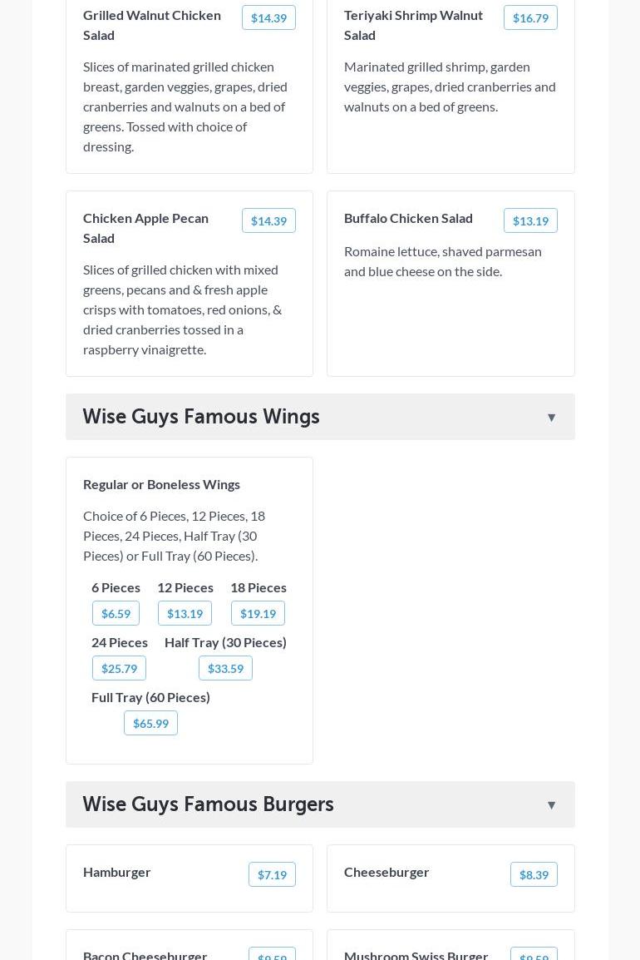Image resolution: width=640 pixels, height=960 pixels.
Task: Open the Regular or Boneless Wings item
Action: (x=161, y=484)
